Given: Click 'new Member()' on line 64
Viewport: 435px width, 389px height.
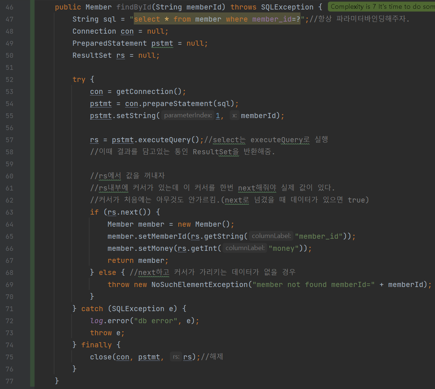Looking at the screenshot, I should coord(204,224).
